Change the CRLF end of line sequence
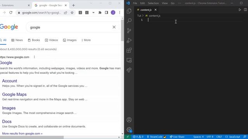 tap(219, 137)
